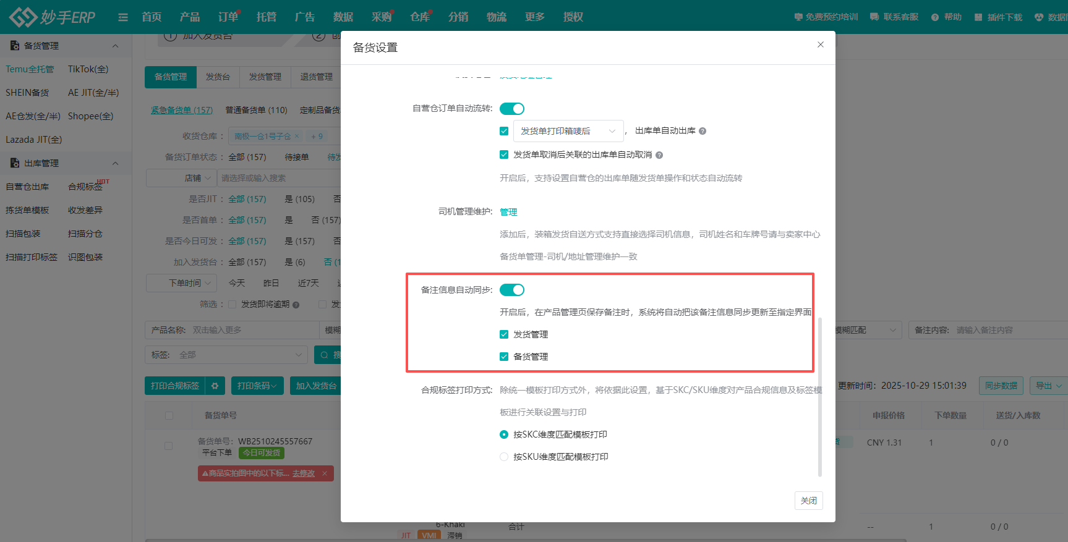
Task: Open the 订单 top menu
Action: click(228, 17)
